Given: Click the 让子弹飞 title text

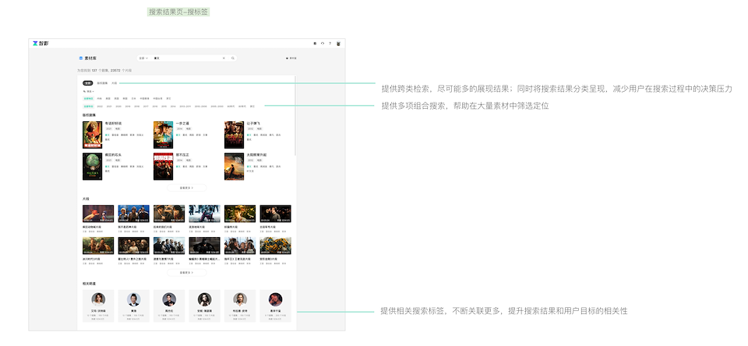Looking at the screenshot, I should coord(253,124).
